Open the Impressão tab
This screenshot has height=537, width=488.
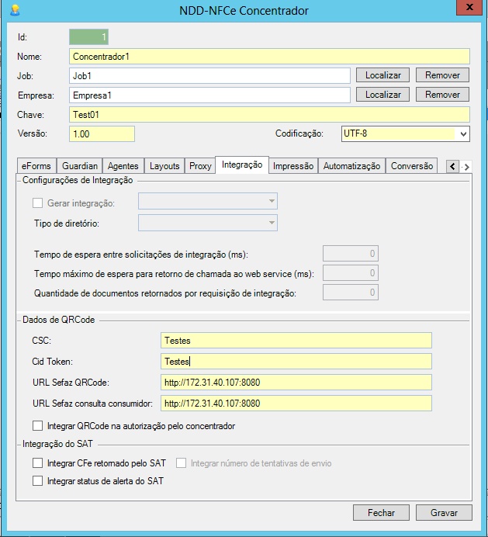[x=293, y=166]
